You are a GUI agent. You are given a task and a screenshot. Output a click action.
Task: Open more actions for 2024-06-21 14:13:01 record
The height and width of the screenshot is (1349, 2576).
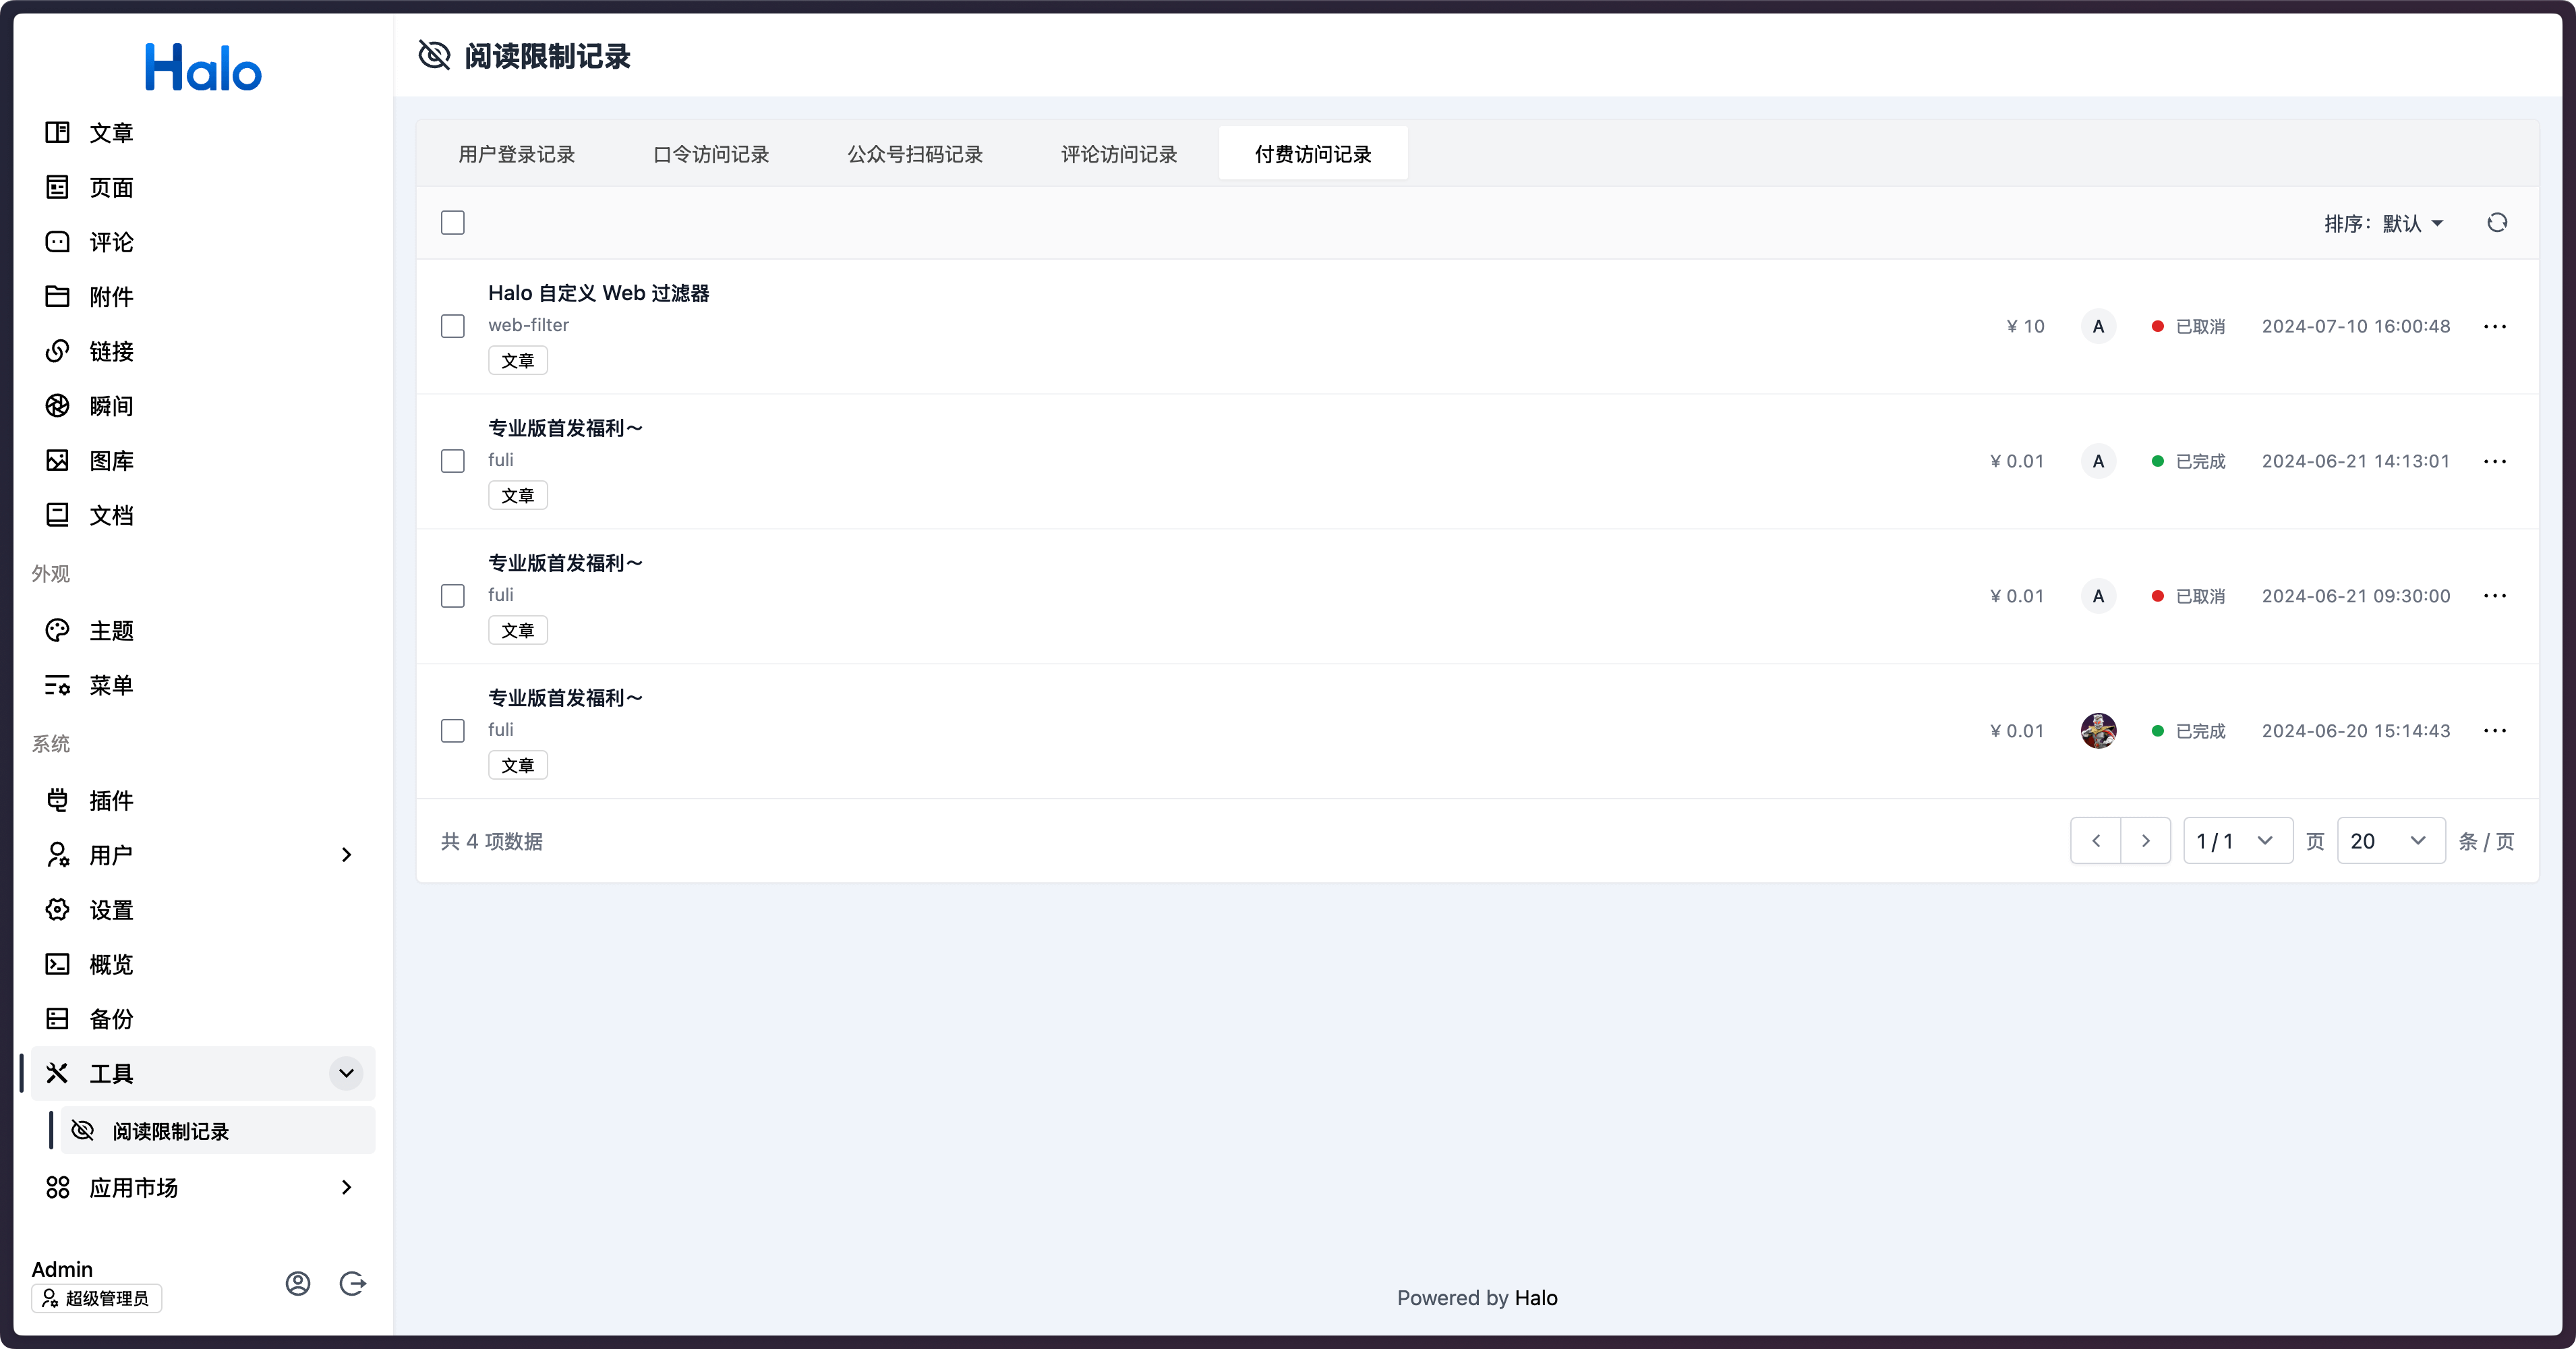coord(2495,461)
